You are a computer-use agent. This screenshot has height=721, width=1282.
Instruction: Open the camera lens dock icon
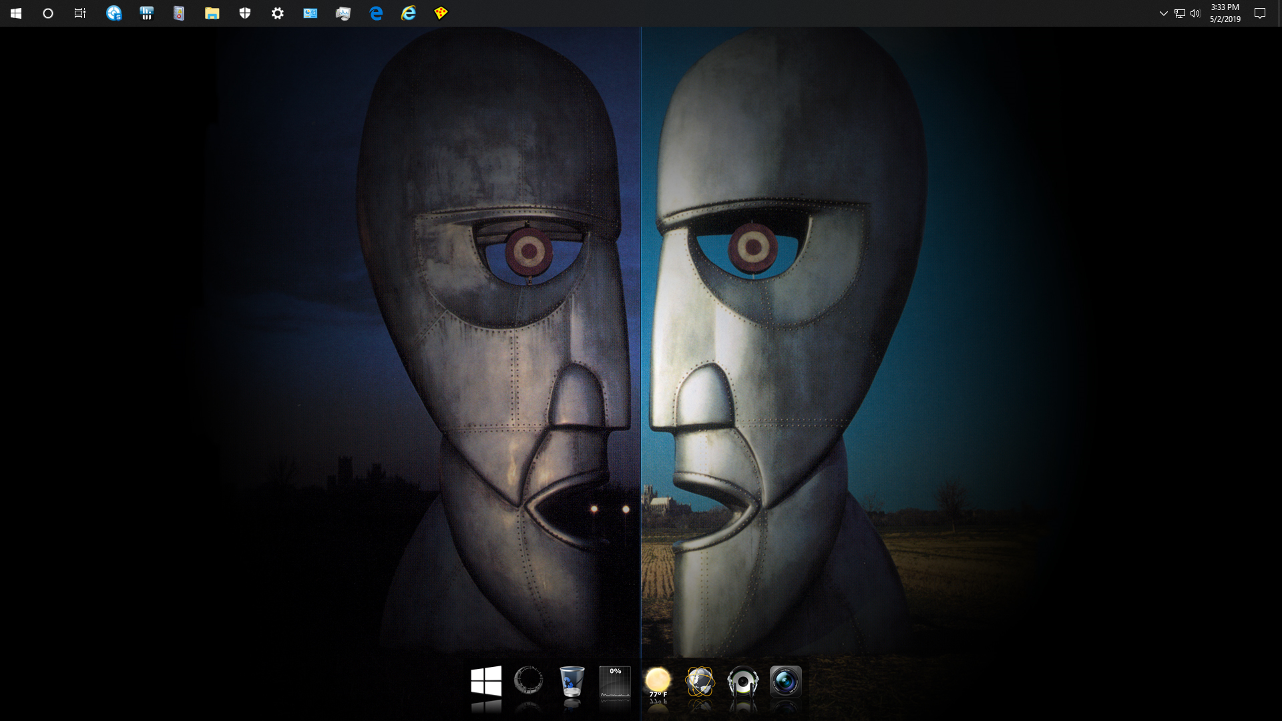(785, 682)
